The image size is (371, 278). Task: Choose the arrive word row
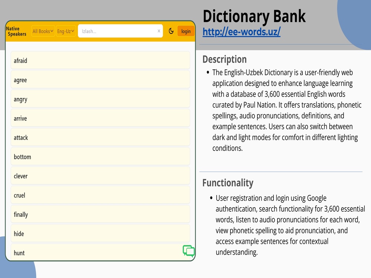point(100,118)
